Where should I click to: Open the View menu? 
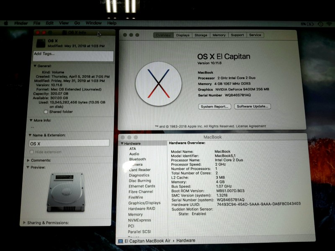tap(64, 23)
